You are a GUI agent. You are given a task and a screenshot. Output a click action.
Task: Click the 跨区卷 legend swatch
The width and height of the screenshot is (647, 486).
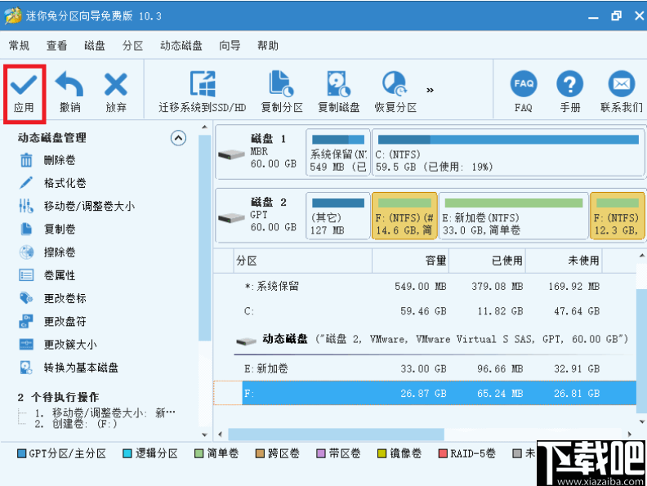point(260,454)
